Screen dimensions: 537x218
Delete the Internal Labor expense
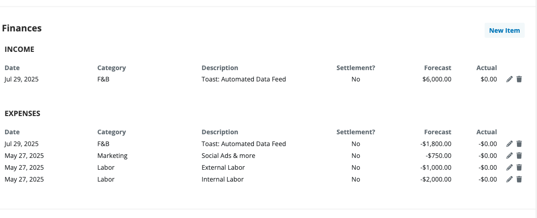[519, 179]
